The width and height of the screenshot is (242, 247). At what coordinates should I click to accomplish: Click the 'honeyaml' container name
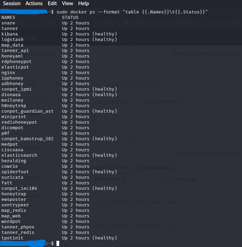(12, 56)
